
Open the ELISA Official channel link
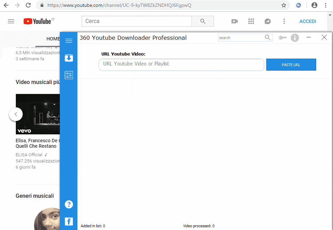coord(29,155)
